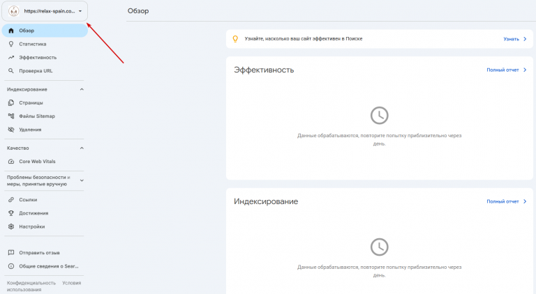Open the Ссылки report

tap(28, 199)
